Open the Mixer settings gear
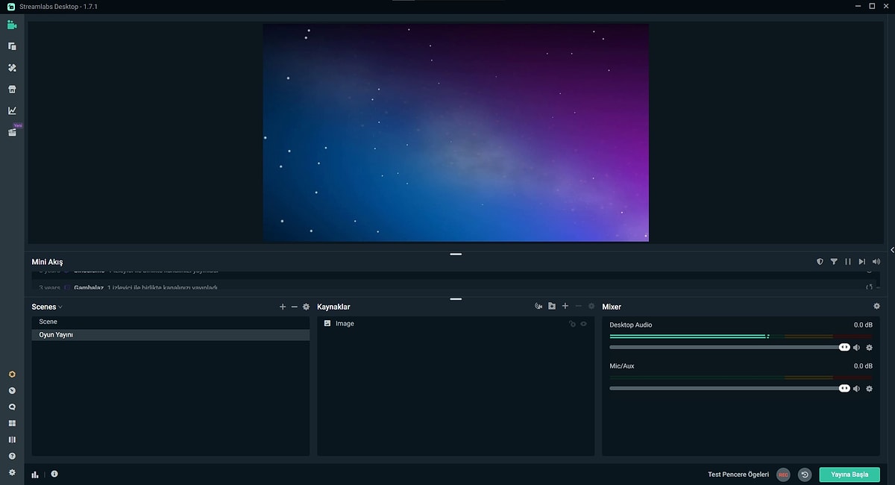This screenshot has width=895, height=485. 877,306
